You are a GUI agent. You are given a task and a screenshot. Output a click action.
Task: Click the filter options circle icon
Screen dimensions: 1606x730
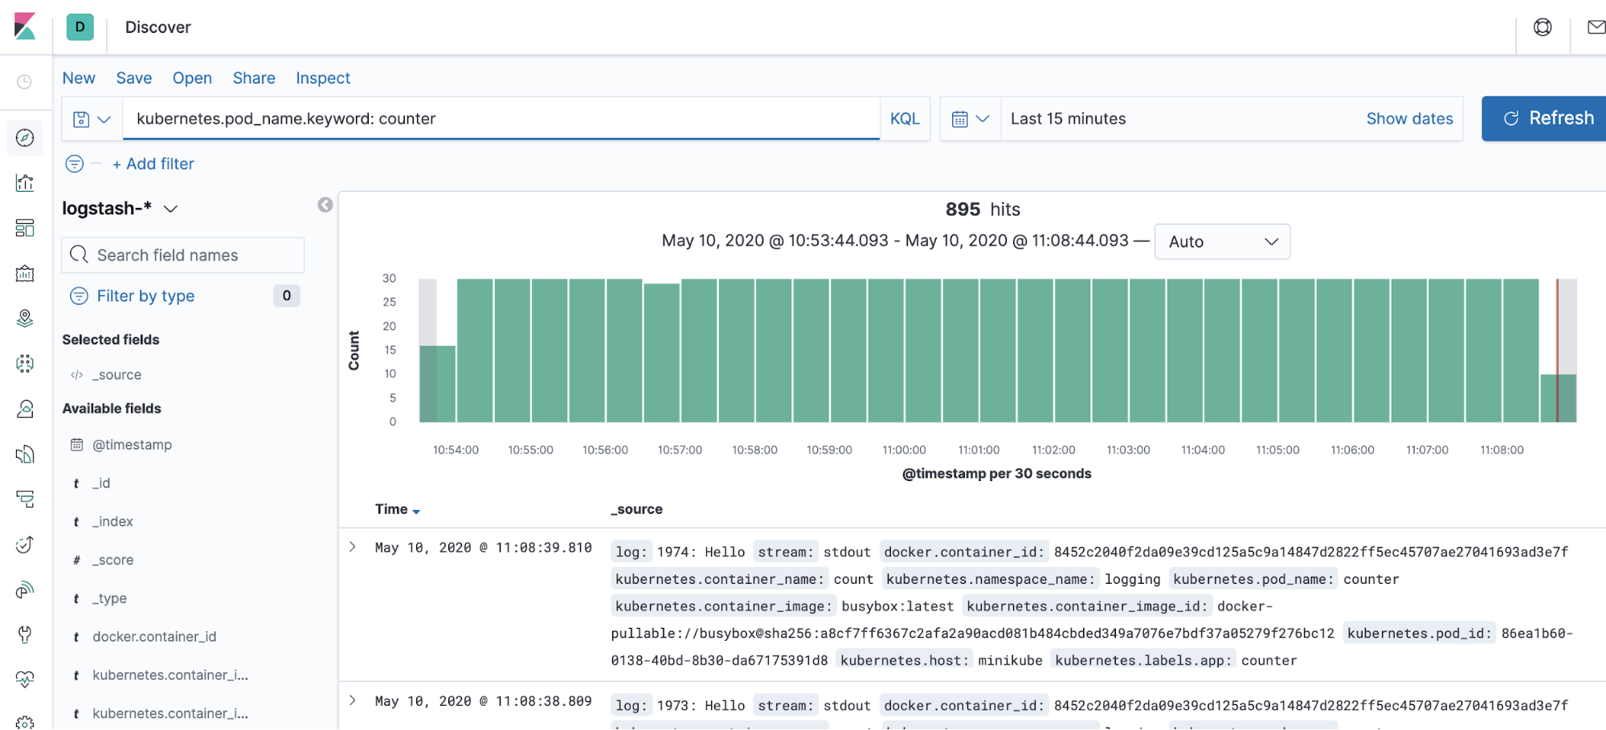click(74, 164)
